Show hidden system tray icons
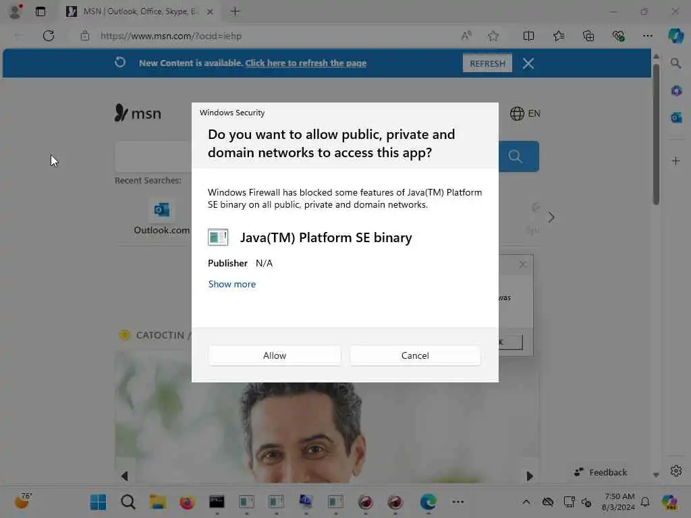 [x=526, y=502]
